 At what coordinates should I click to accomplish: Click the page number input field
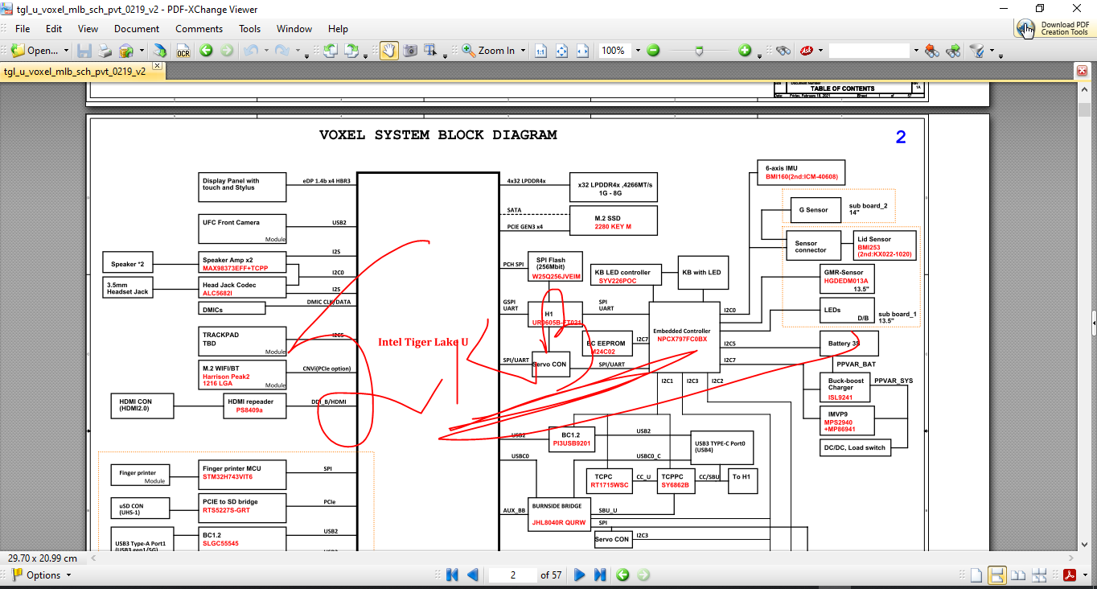pos(512,575)
